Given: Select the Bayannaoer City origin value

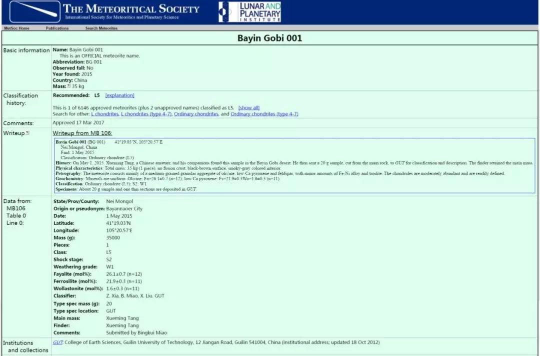Looking at the screenshot, I should pos(124,208).
